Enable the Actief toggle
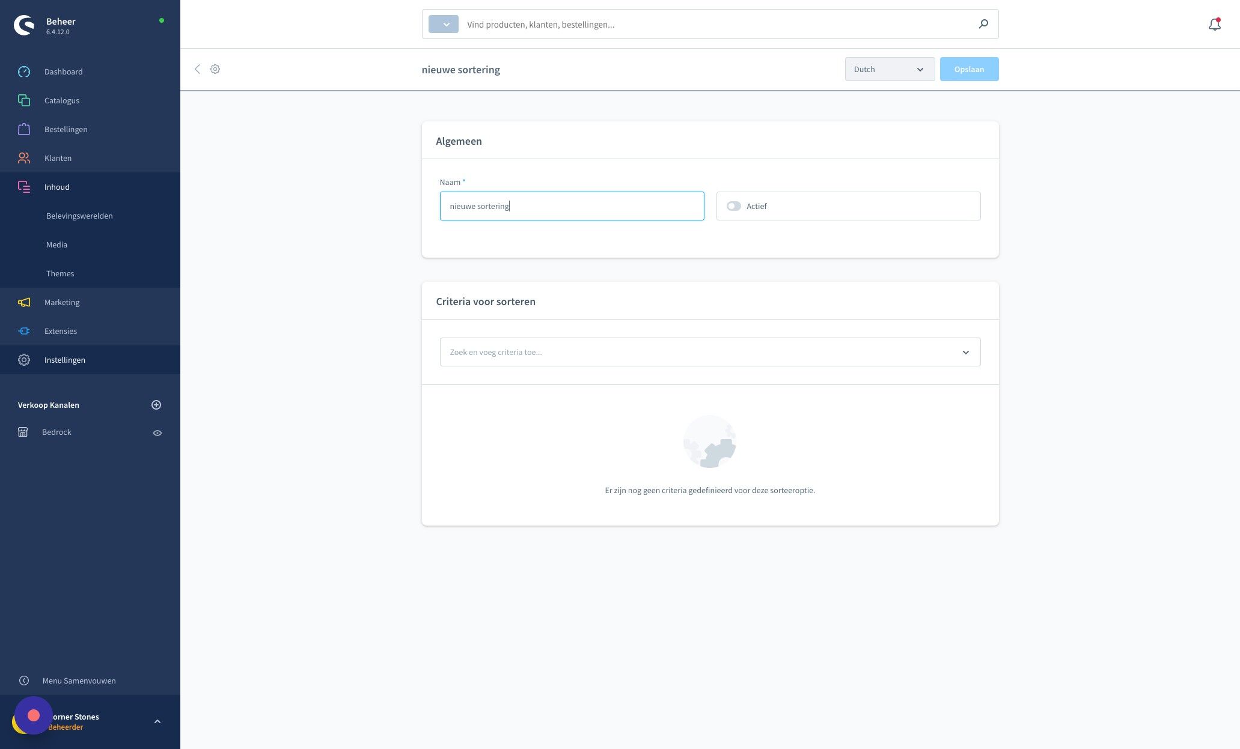 (x=734, y=206)
